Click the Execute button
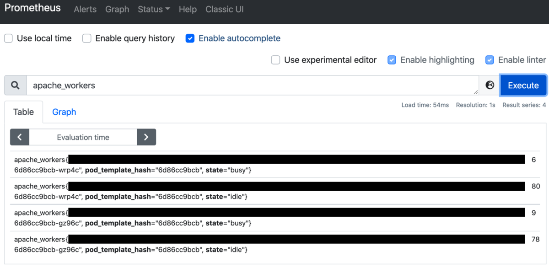 click(x=523, y=85)
